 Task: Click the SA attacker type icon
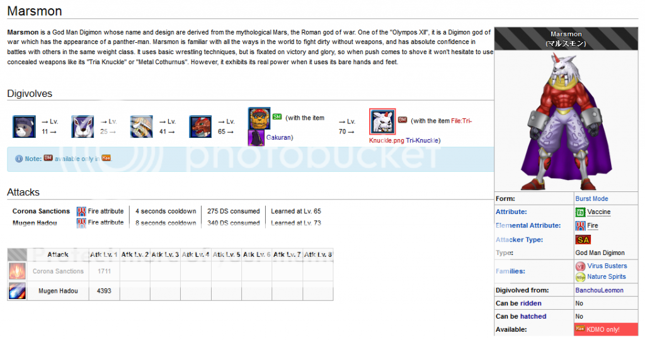click(x=583, y=240)
